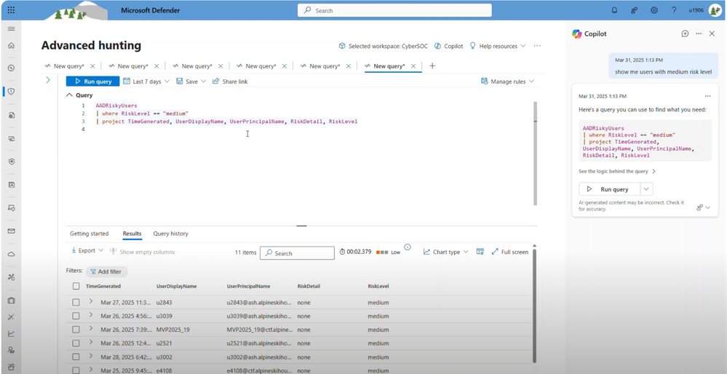Close the first New query tab
Image resolution: width=727 pixels, height=374 pixels.
92,66
